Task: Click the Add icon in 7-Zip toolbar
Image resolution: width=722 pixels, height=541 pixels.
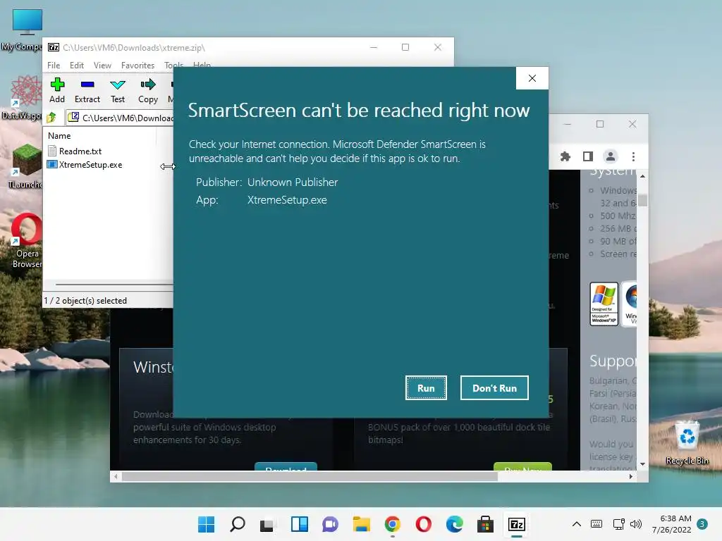Action: point(57,90)
